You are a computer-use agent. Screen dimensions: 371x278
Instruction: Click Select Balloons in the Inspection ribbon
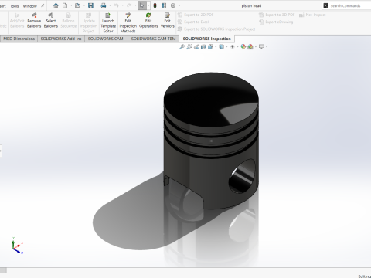[x=51, y=20]
